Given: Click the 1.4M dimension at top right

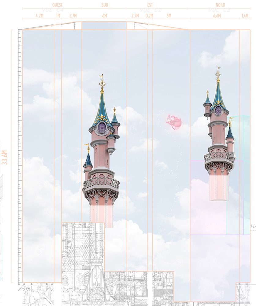Looking at the screenshot, I should [245, 16].
